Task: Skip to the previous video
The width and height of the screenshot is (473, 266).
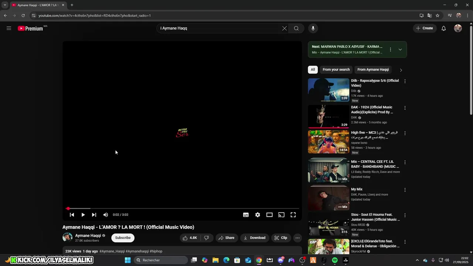Action: click(x=72, y=215)
